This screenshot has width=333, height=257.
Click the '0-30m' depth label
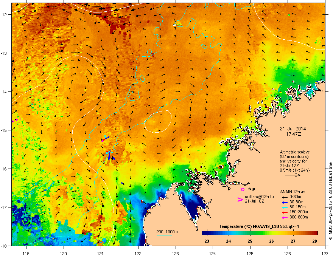point(295,197)
